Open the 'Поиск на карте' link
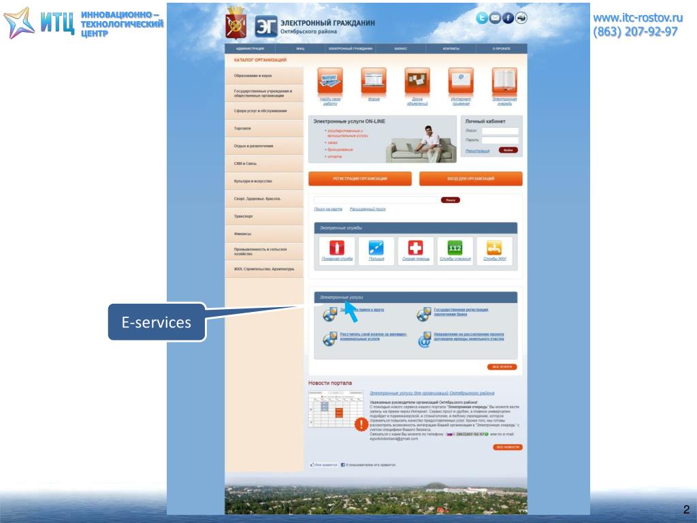Viewport: 697px width, 523px height. tap(328, 209)
